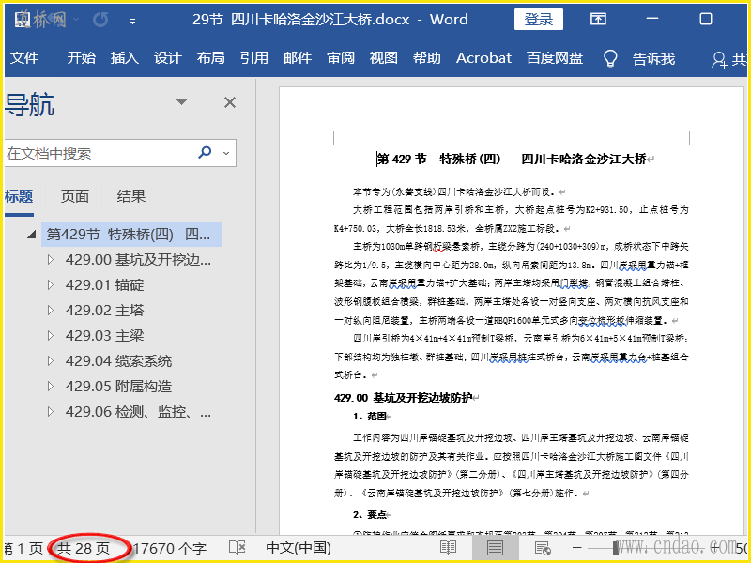
Task: Expand the 429.00 基坑及开挖边 heading
Action: coord(51,260)
